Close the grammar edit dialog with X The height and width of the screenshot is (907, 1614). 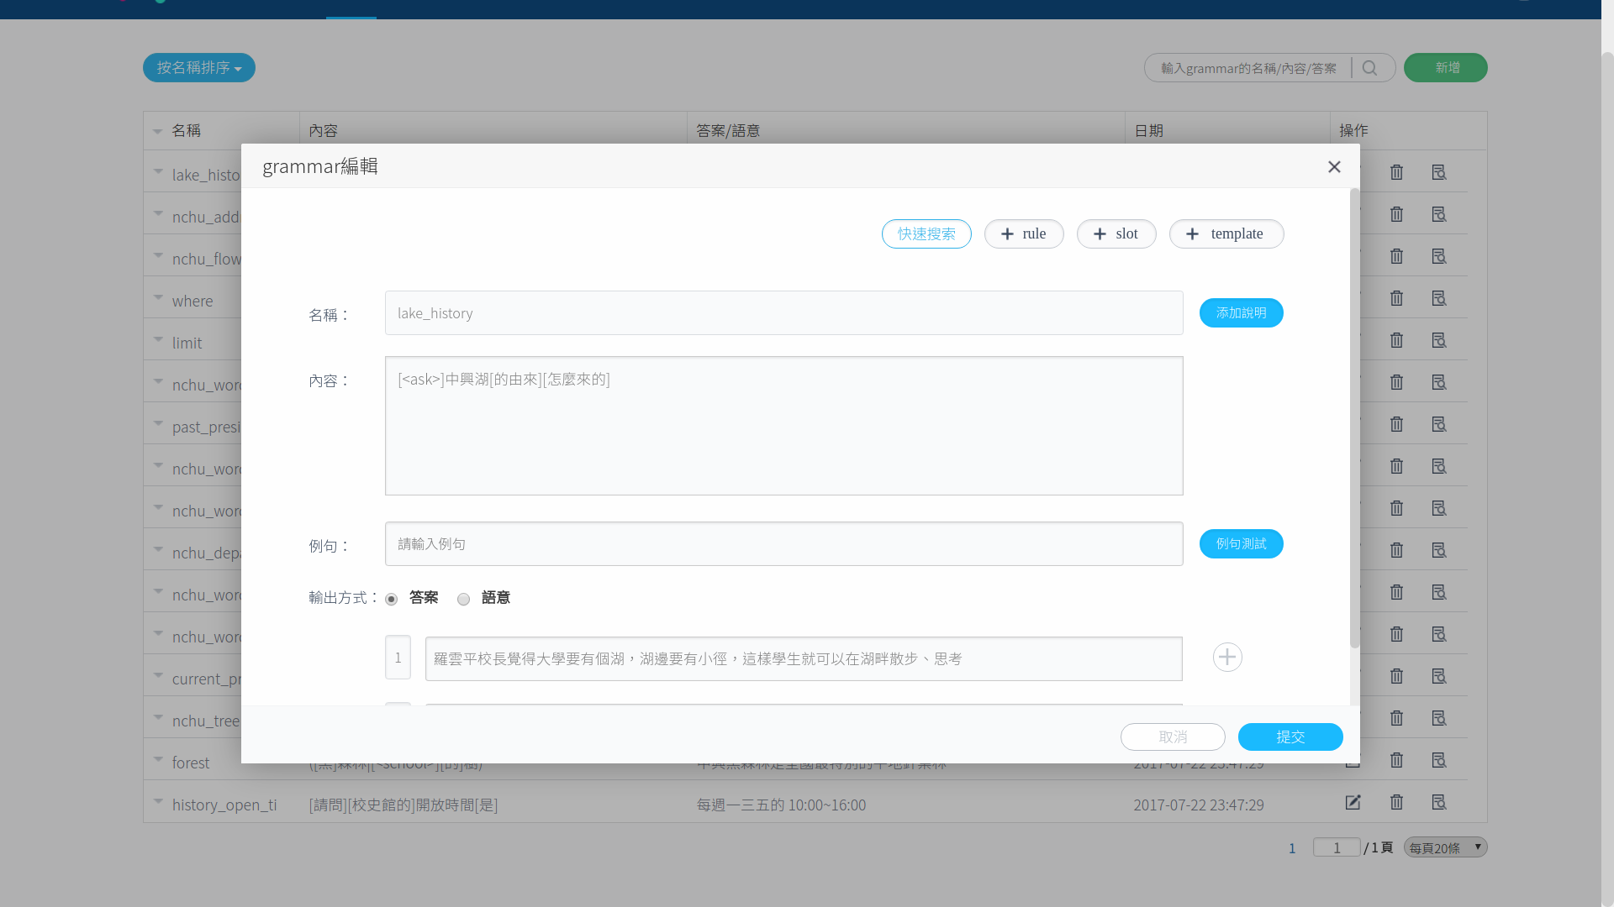pyautogui.click(x=1334, y=166)
